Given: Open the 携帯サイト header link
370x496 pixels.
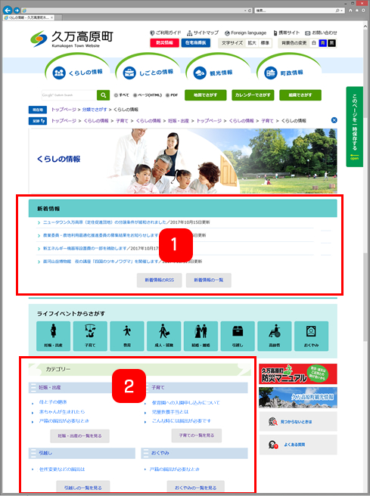Looking at the screenshot, I should point(287,33).
